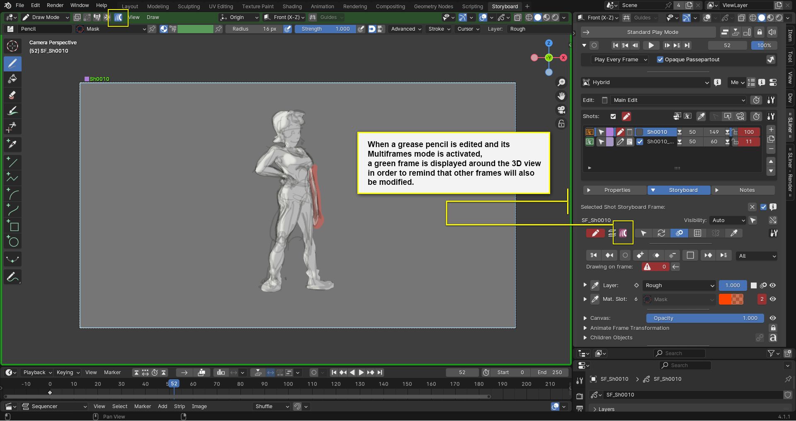Image resolution: width=796 pixels, height=421 pixels.
Task: Uncheck the checkbox on the Sh0010_ shot row
Action: [x=640, y=142]
